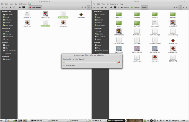This screenshot has width=189, height=122.
Task: Switch to workspace 2 in panel
Action: [x=154, y=120]
